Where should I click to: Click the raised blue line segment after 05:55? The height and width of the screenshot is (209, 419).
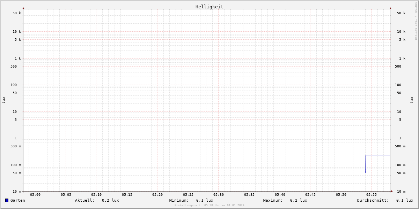pos(378,155)
